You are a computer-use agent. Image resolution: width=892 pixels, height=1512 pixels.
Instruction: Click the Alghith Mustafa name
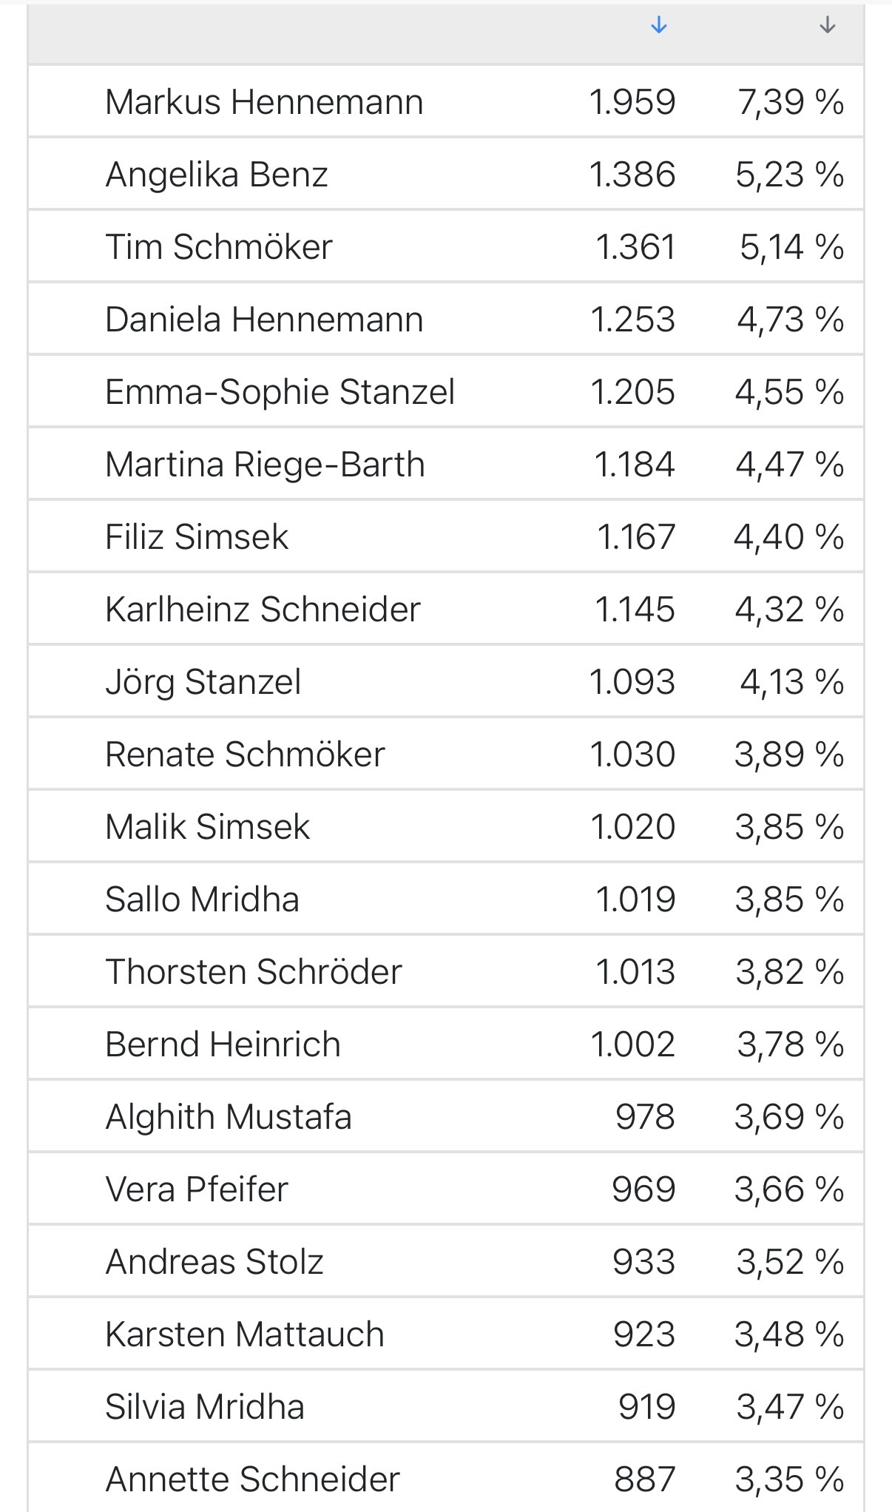[x=229, y=1116]
